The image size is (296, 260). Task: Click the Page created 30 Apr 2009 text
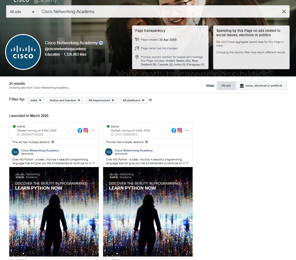coord(159,40)
